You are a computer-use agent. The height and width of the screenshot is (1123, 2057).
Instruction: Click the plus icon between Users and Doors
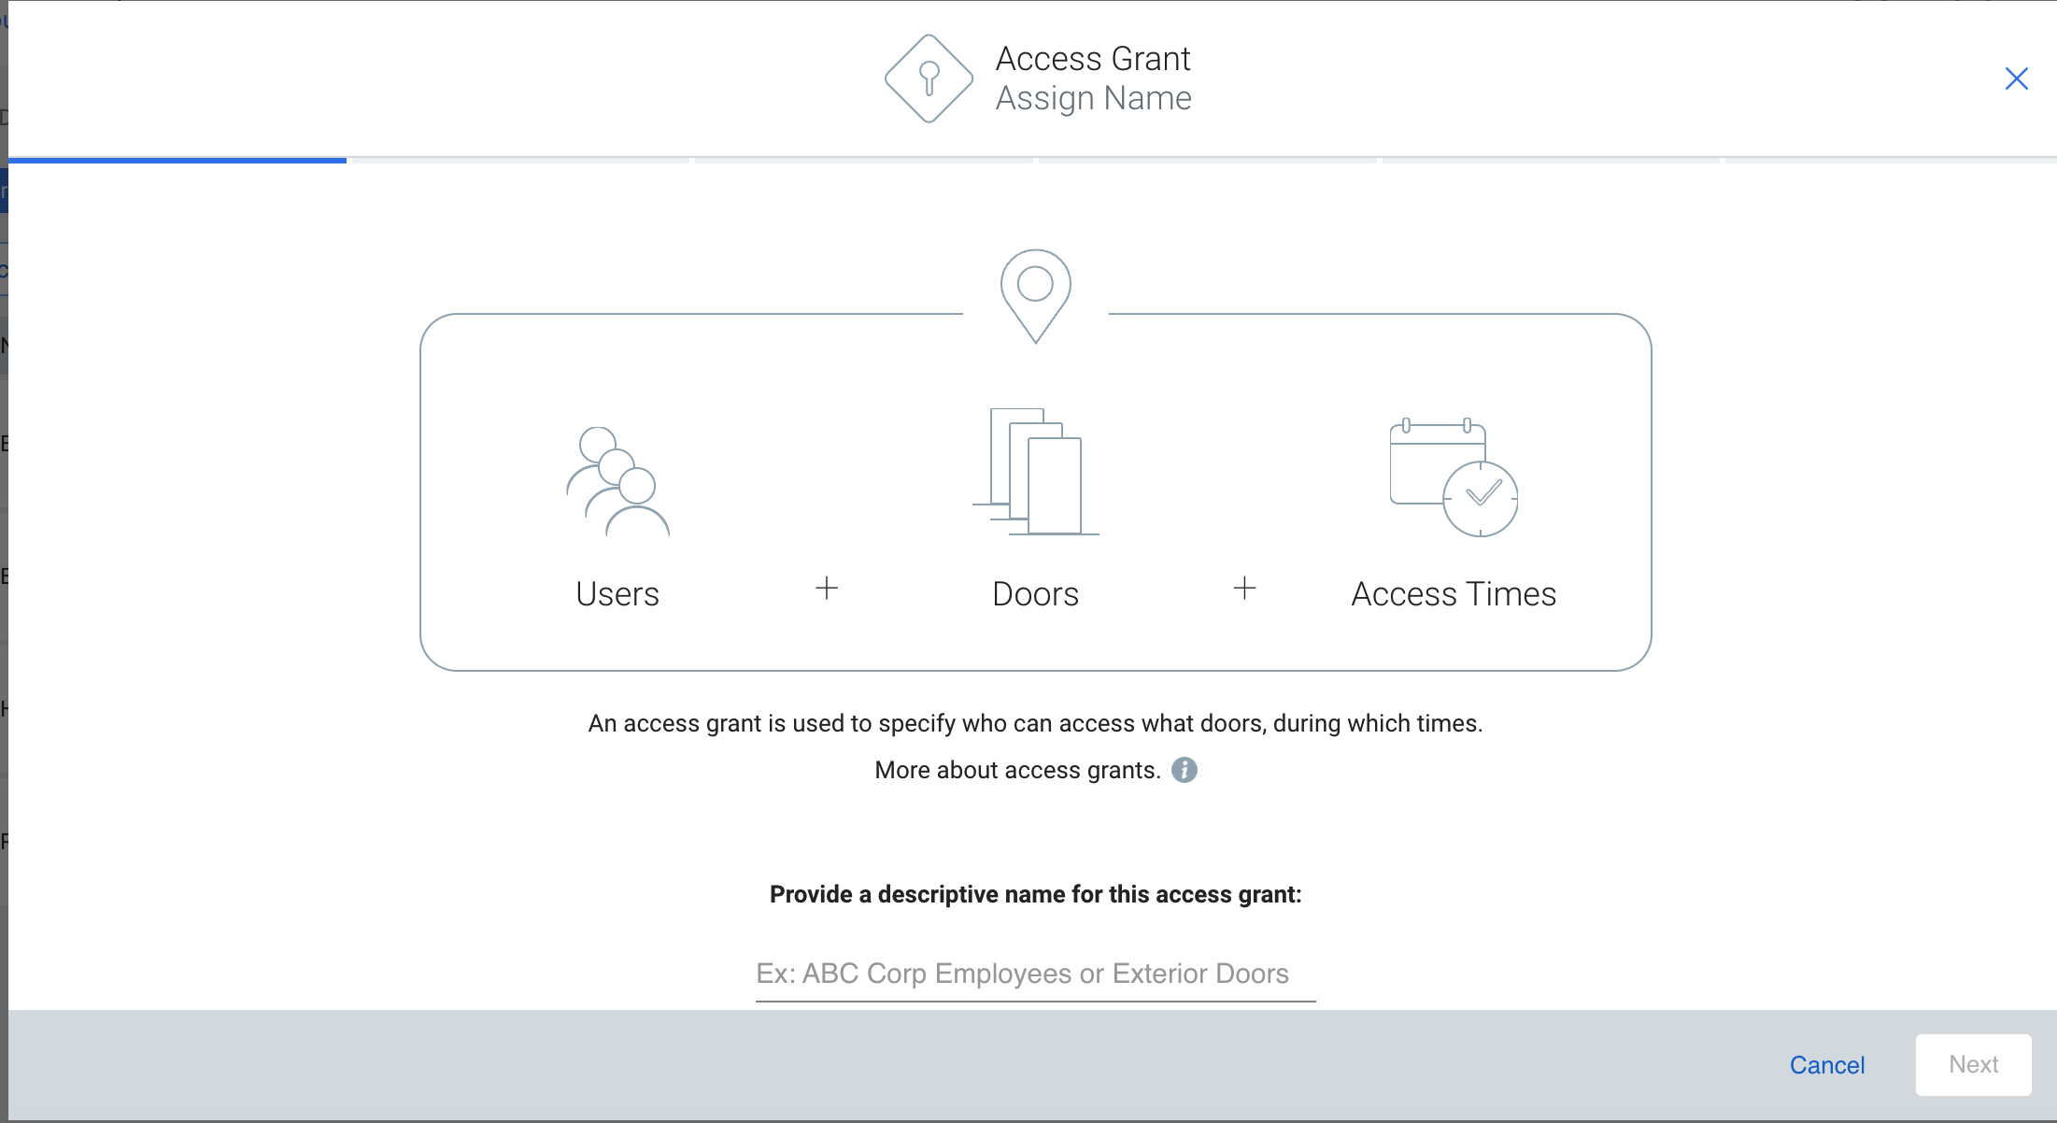point(826,589)
